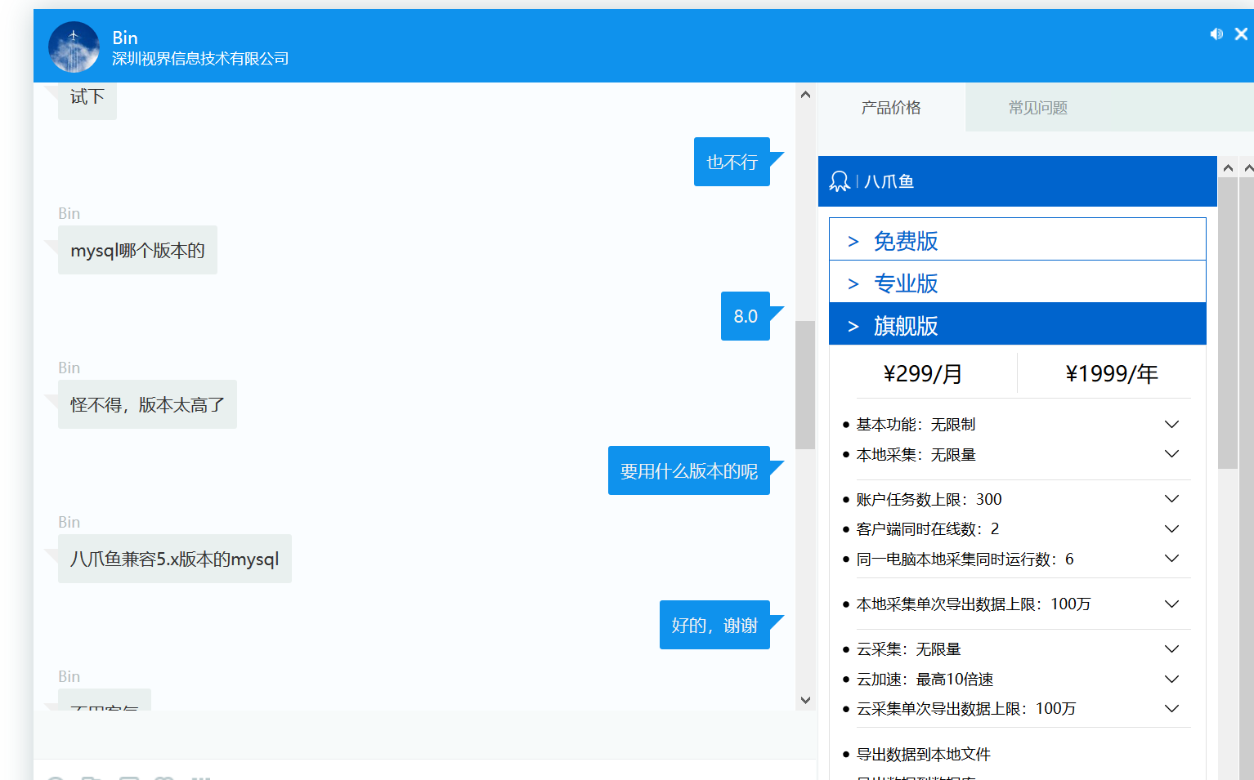Open the 常见问题 tab
Viewport: 1254px width, 780px height.
tap(1038, 107)
